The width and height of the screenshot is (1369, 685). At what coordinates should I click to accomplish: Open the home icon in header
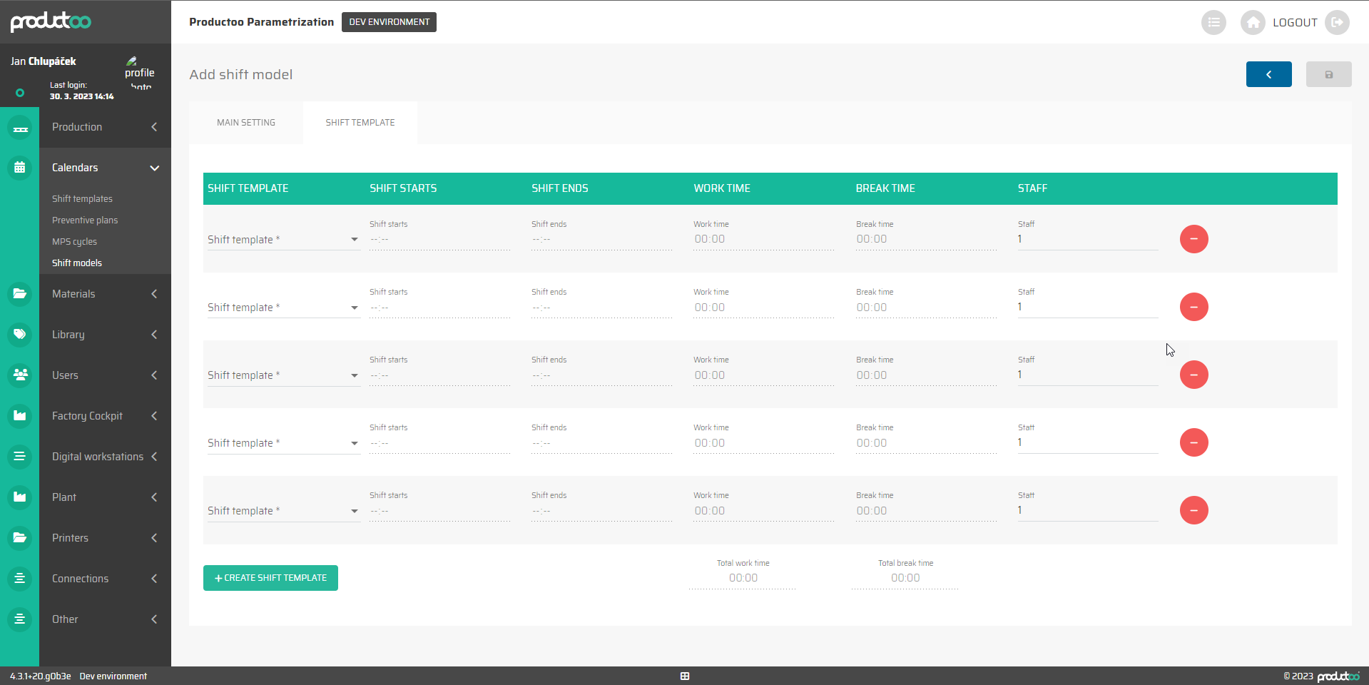(x=1252, y=22)
